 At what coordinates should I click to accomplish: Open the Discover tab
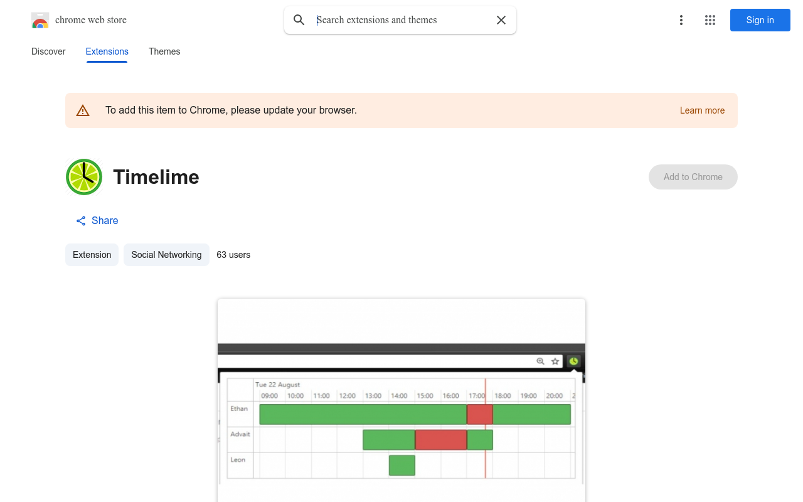click(x=48, y=51)
